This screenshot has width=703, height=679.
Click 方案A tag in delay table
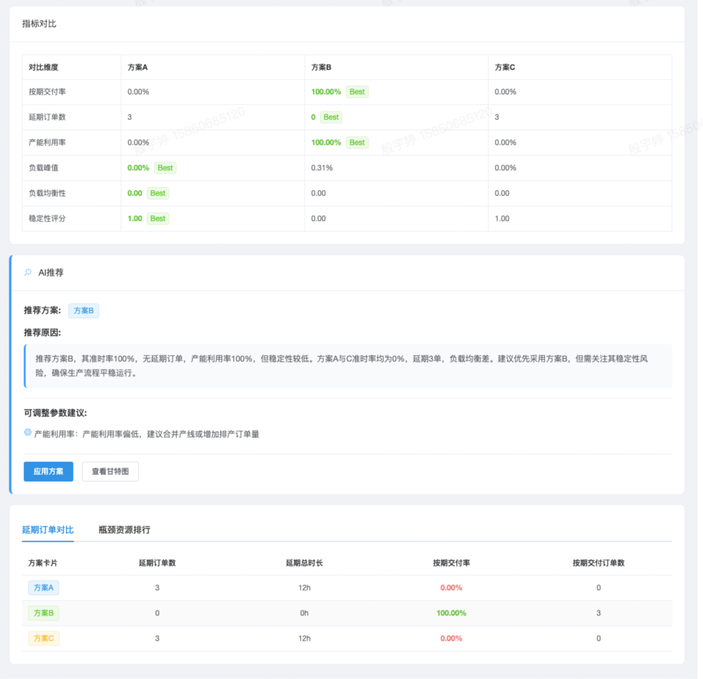pos(44,588)
